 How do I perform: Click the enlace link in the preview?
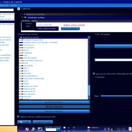[67, 25]
